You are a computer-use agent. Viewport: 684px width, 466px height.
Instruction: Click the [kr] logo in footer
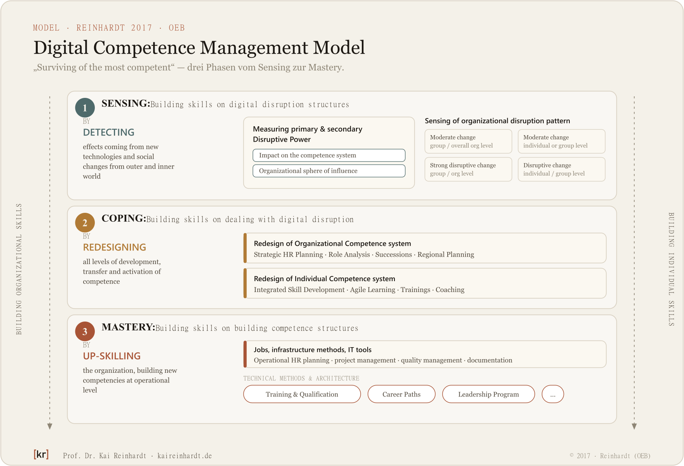click(x=41, y=454)
